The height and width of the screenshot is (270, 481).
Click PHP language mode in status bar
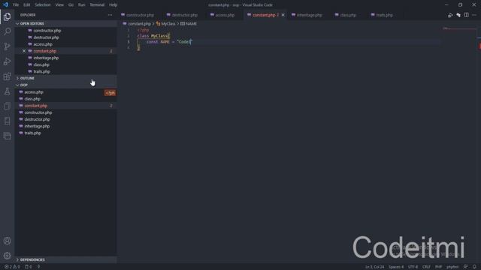(439, 267)
